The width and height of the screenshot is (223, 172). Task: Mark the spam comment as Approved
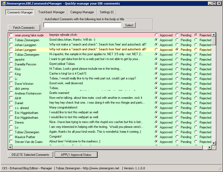[x=156, y=35]
